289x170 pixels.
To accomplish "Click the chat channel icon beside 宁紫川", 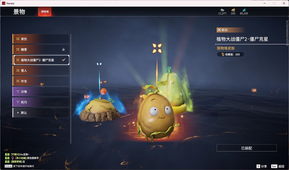I will click(7, 154).
